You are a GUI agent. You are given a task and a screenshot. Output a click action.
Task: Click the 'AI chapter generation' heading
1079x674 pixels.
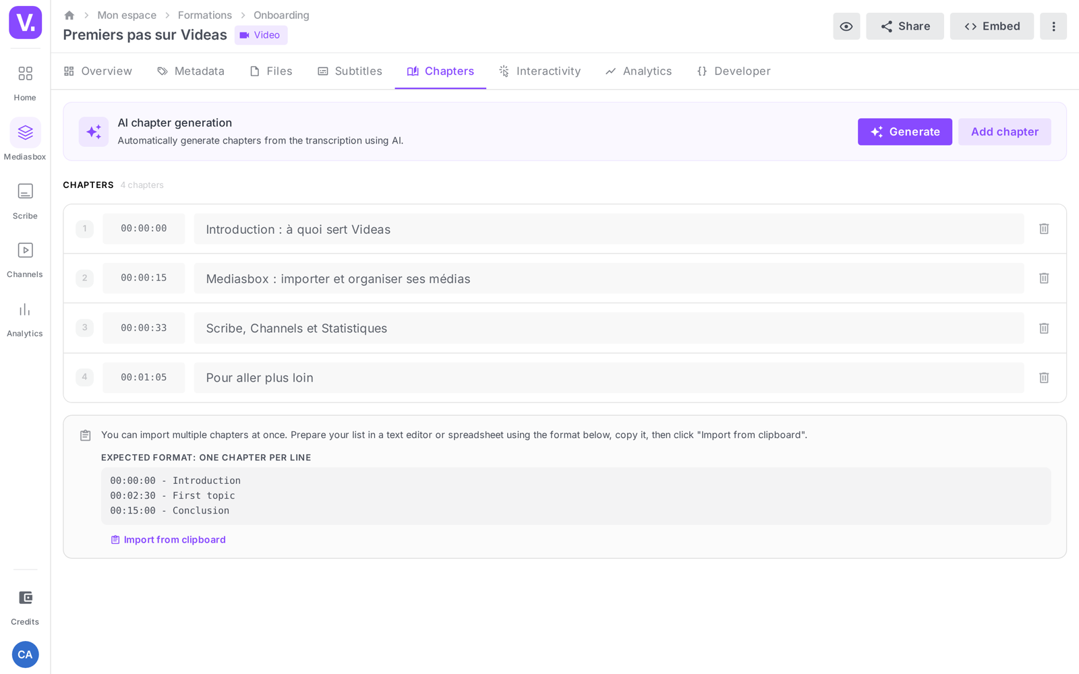click(x=175, y=123)
